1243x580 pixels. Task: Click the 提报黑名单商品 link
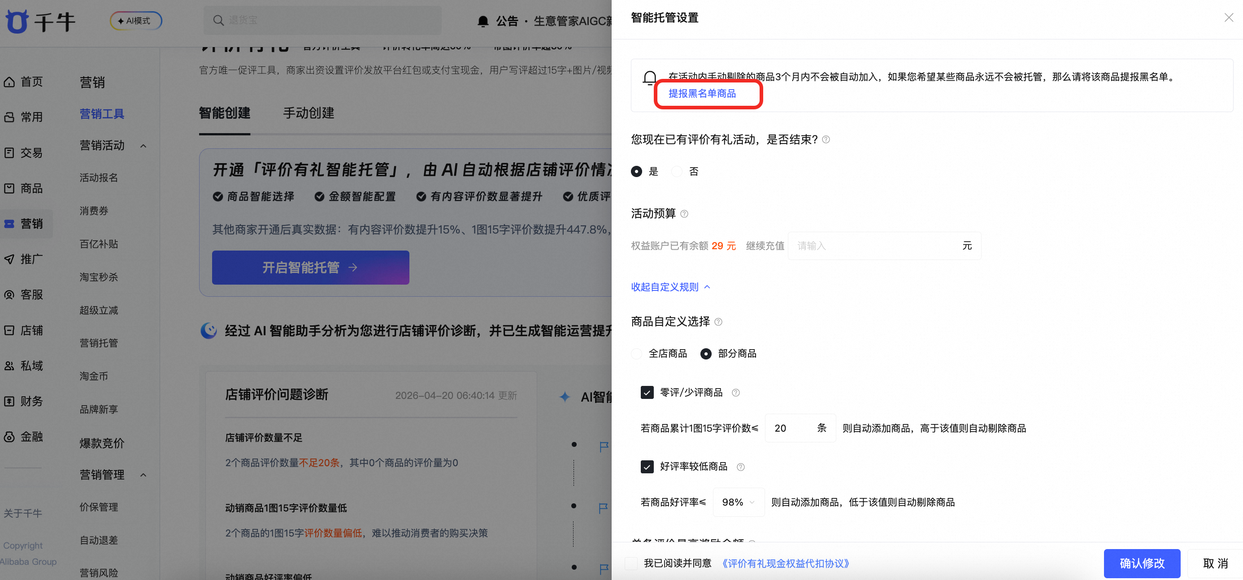(702, 94)
